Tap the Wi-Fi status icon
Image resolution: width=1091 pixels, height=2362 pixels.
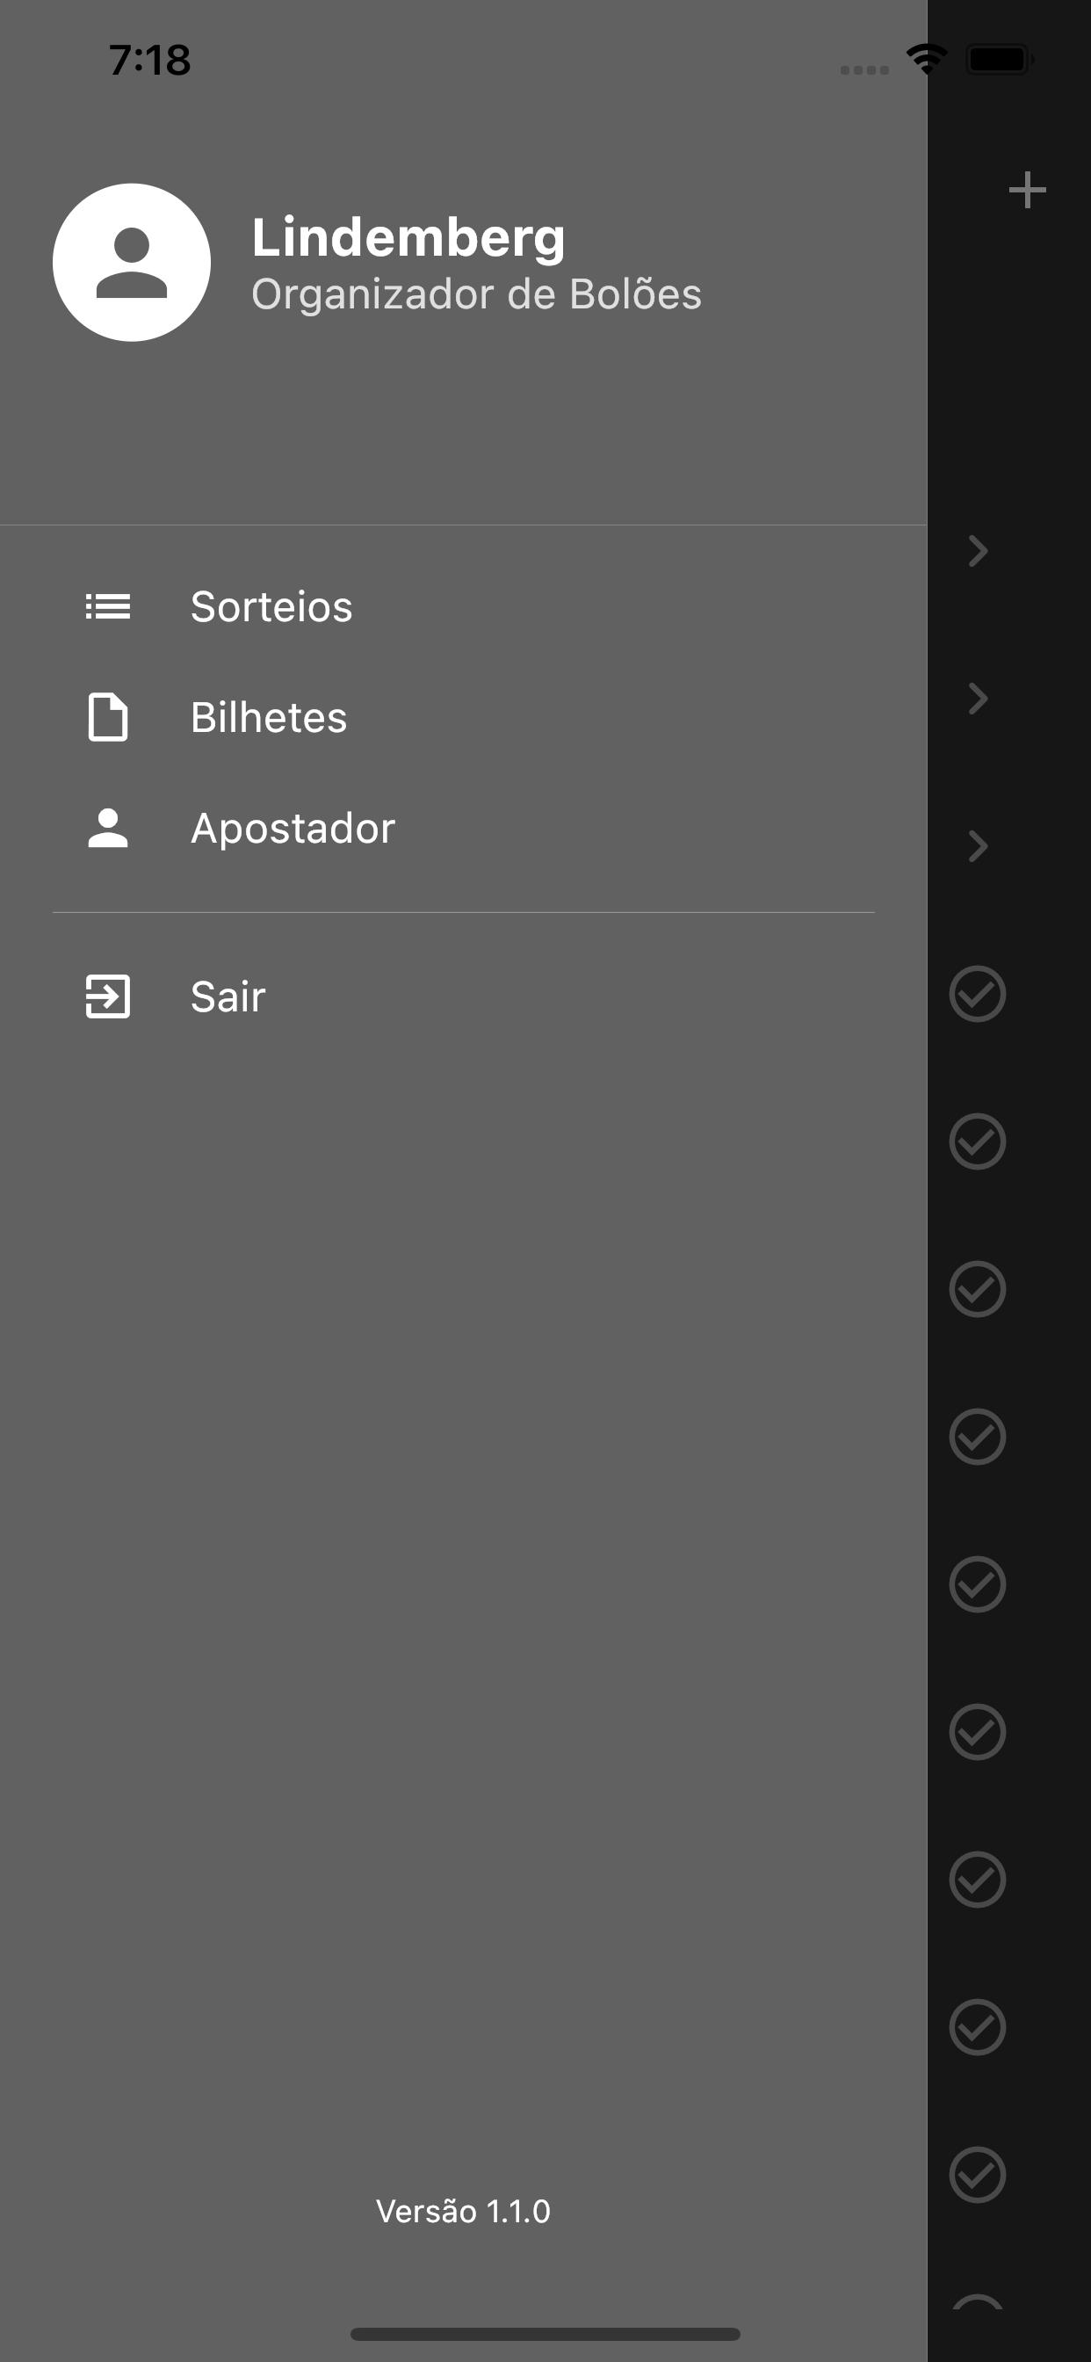[927, 60]
